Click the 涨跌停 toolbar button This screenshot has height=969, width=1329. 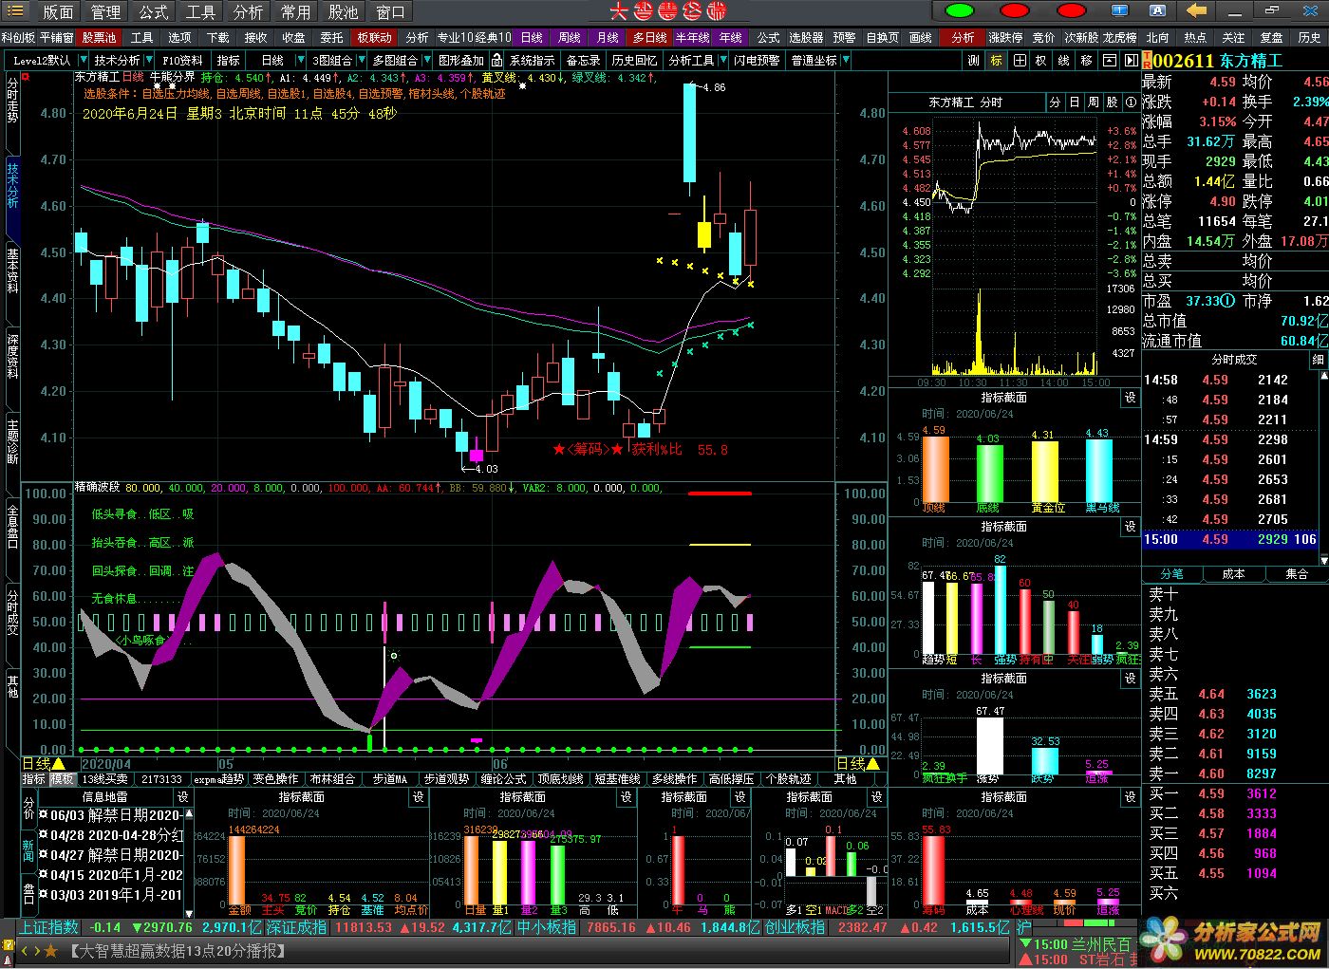tap(1005, 38)
